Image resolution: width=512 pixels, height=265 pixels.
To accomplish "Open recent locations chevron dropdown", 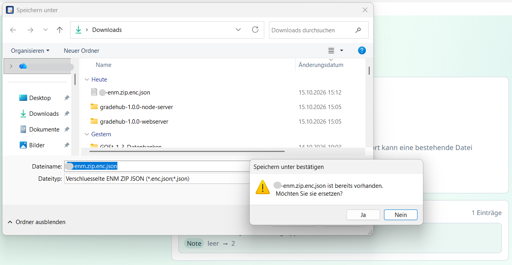I will pyautogui.click(x=45, y=30).
